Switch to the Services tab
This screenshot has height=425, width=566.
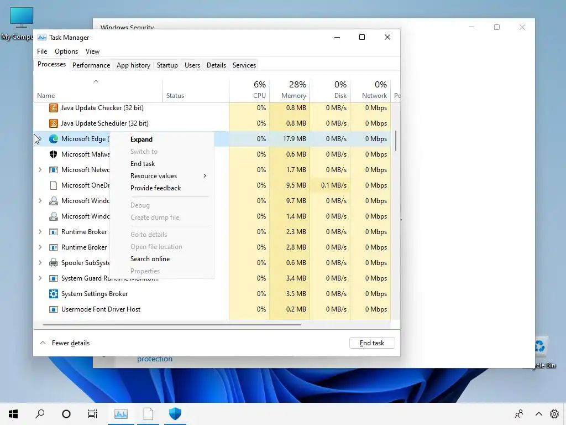click(244, 65)
